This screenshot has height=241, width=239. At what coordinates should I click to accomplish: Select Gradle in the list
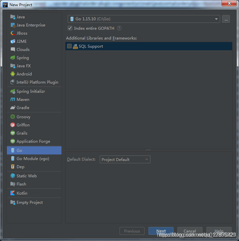[34, 107]
